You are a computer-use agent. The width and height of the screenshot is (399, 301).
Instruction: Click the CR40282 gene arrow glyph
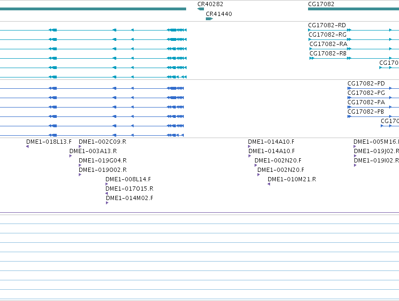pos(201,9)
